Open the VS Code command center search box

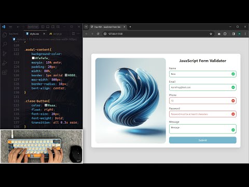pos(33,27)
